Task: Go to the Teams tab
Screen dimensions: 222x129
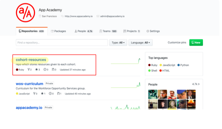Action: pos(108,31)
